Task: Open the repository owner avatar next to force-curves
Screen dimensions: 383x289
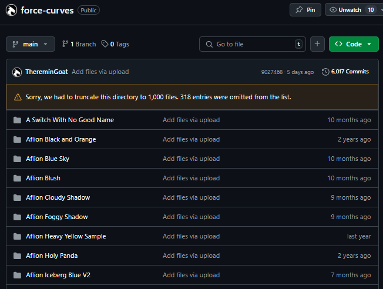Action: [x=12, y=10]
